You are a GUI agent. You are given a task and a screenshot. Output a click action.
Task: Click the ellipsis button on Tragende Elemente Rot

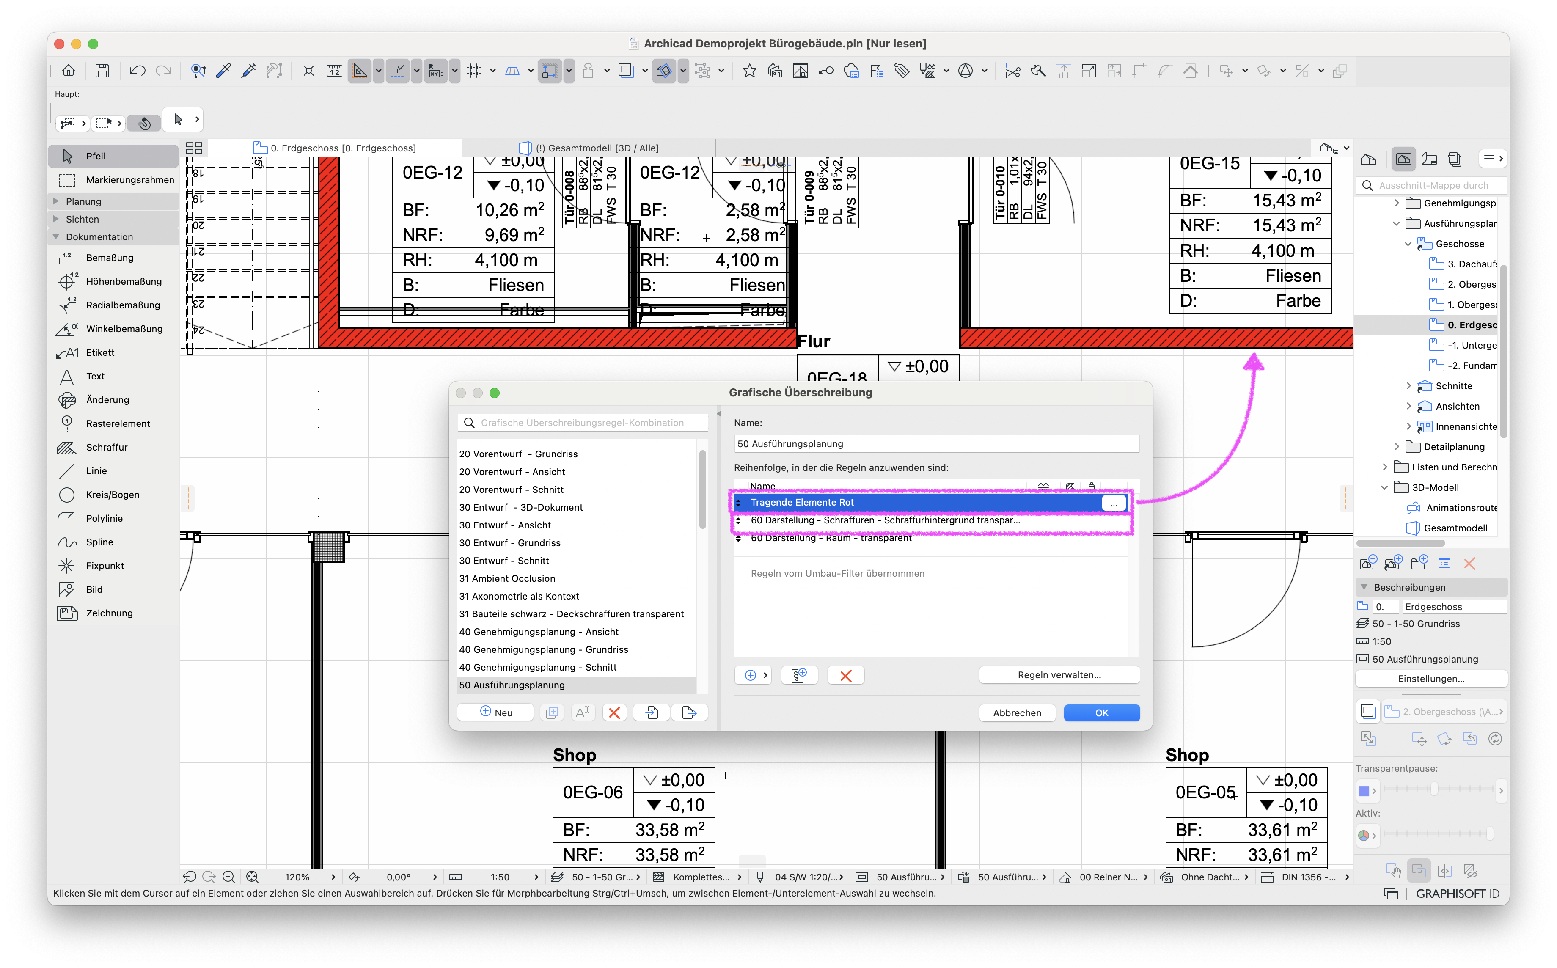(x=1114, y=503)
